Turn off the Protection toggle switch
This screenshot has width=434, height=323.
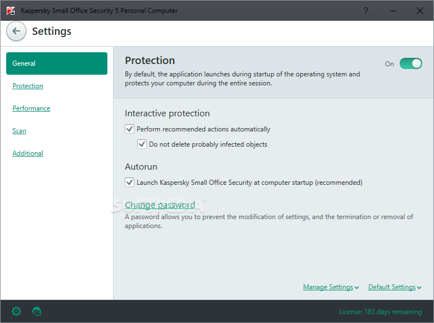(x=411, y=63)
